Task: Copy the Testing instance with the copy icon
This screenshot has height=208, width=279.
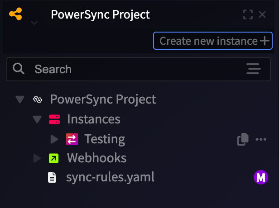Action: coord(243,139)
